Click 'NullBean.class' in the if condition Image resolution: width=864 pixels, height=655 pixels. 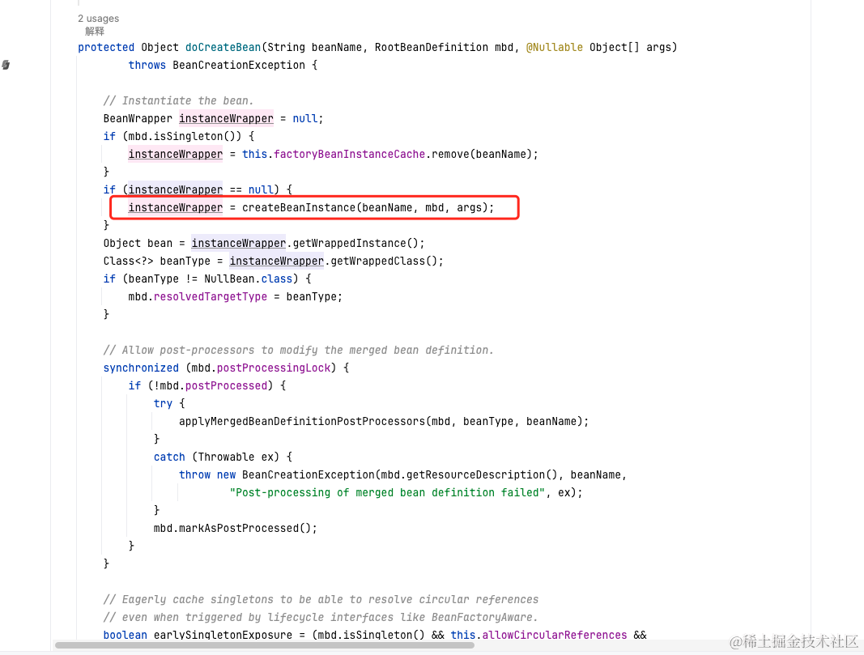point(248,279)
